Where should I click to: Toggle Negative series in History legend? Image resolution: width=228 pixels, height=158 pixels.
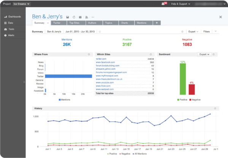(125, 154)
